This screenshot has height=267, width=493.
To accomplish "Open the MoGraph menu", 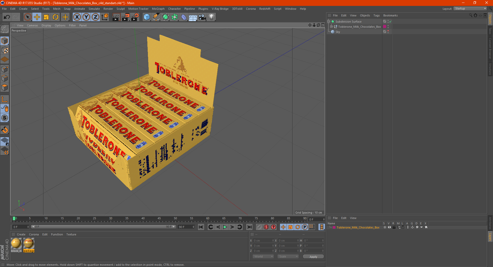I will coord(158,9).
